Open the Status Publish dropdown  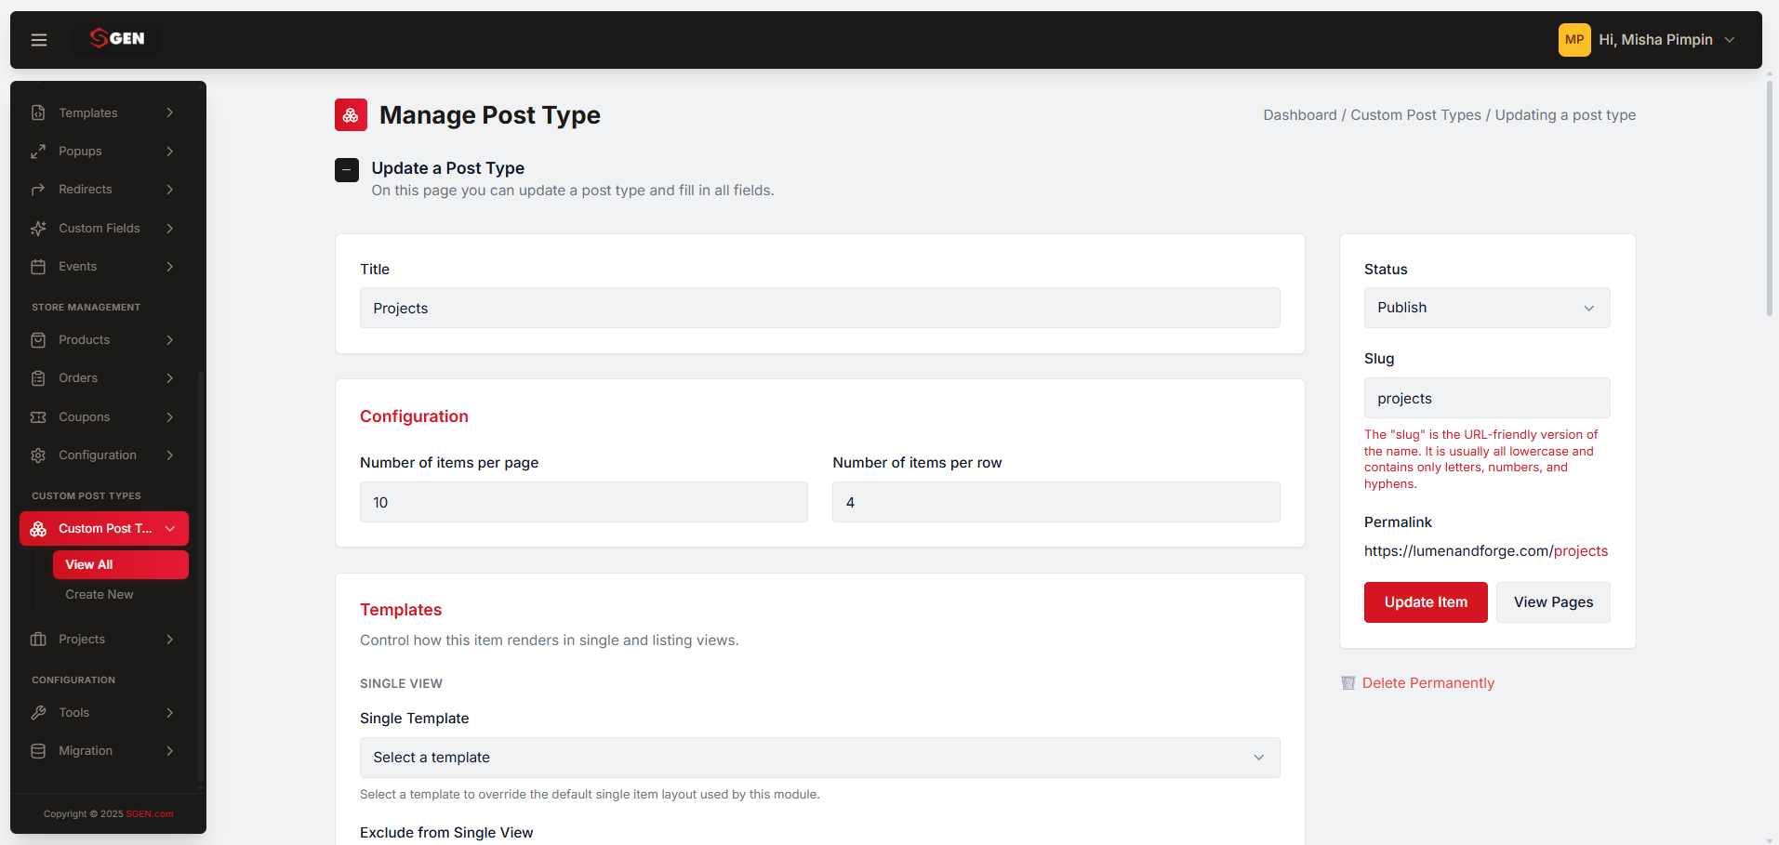[x=1487, y=308]
